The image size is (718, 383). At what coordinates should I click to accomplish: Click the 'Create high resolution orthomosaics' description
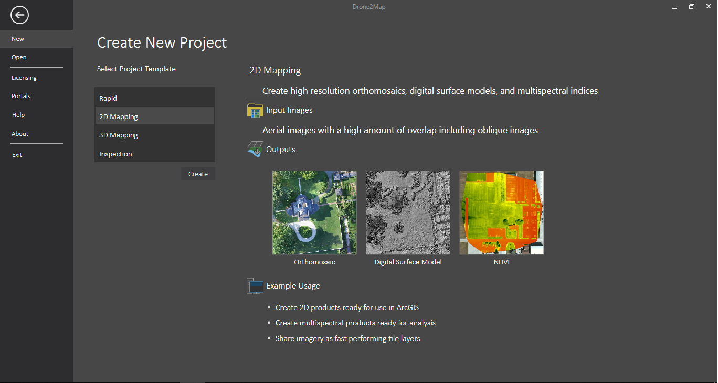[x=430, y=91]
